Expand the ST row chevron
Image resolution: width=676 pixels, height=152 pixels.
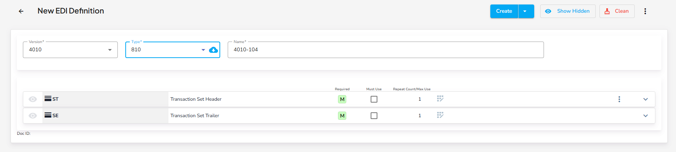pyautogui.click(x=645, y=99)
